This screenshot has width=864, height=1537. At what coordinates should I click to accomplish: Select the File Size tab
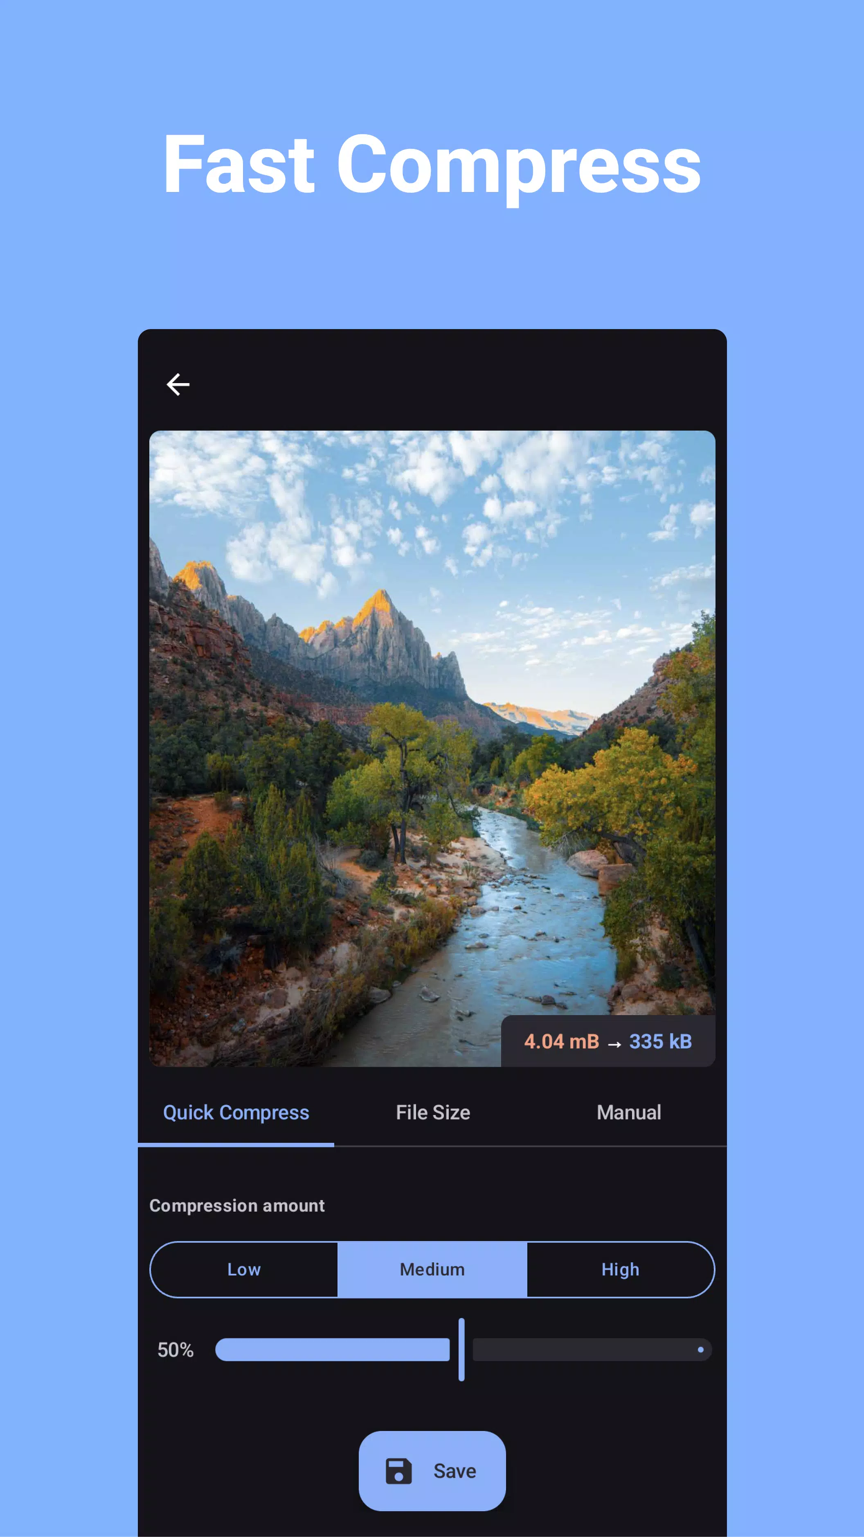432,1112
